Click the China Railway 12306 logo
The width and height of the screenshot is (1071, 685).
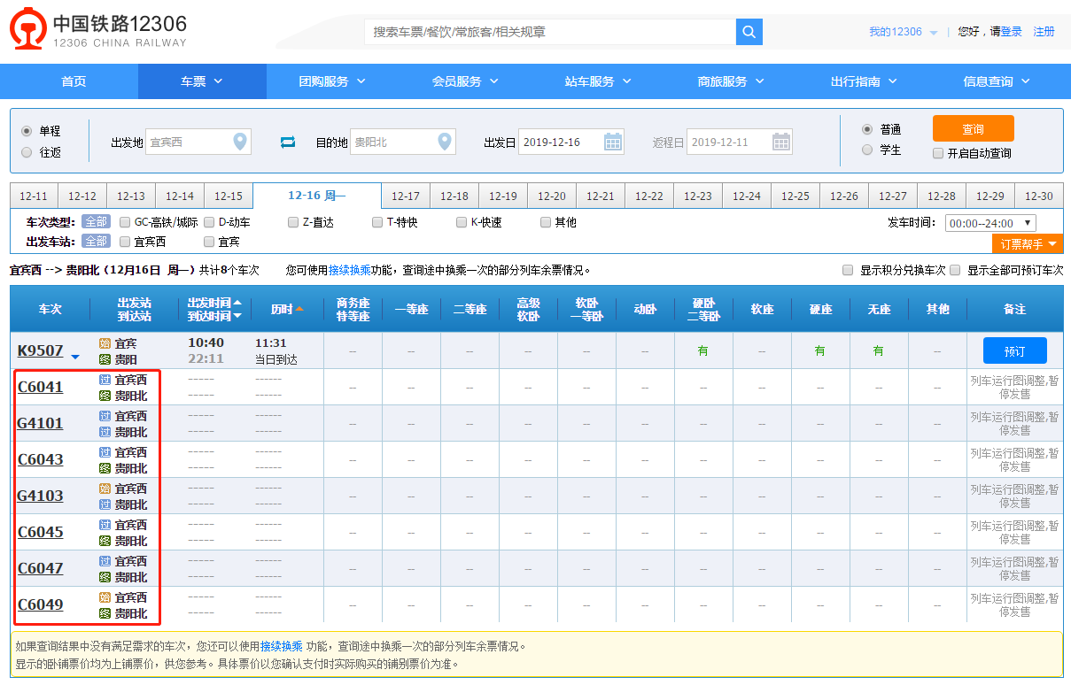[98, 31]
